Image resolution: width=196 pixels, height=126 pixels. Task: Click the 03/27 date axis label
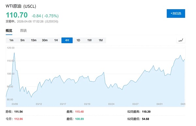click(x=135, y=104)
